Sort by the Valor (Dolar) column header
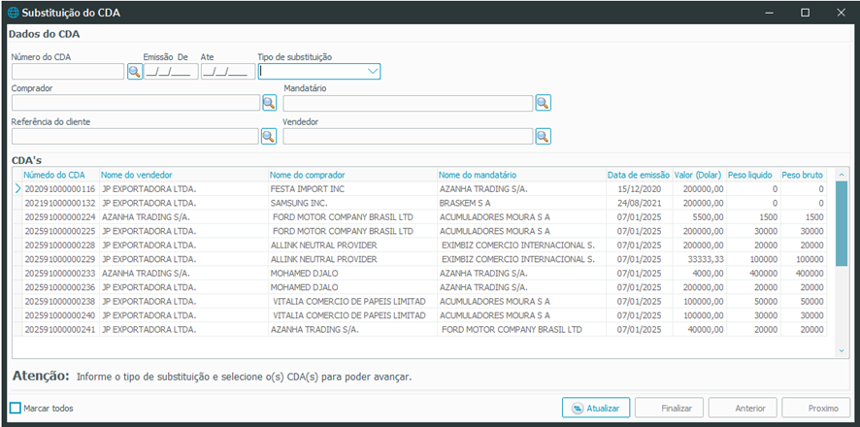 coord(699,175)
